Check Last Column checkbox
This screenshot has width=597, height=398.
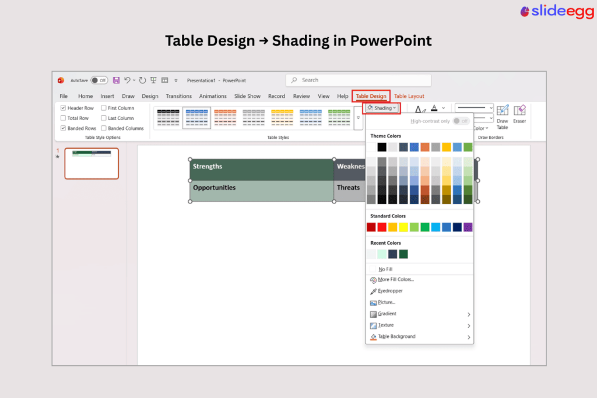coord(104,118)
